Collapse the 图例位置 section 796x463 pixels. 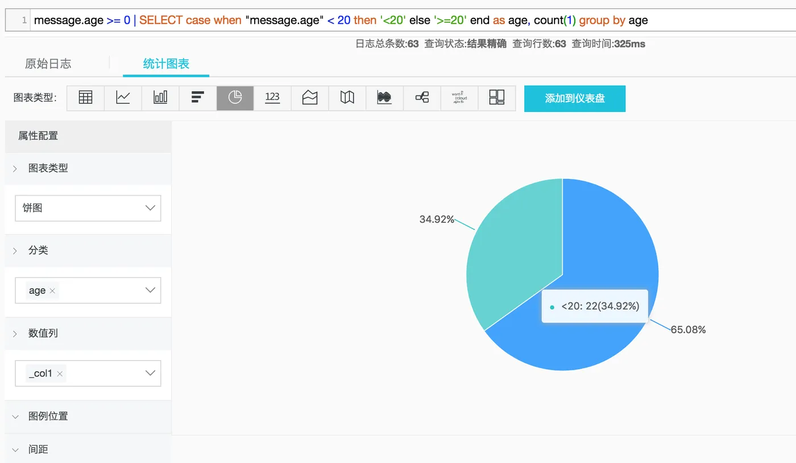(88, 416)
